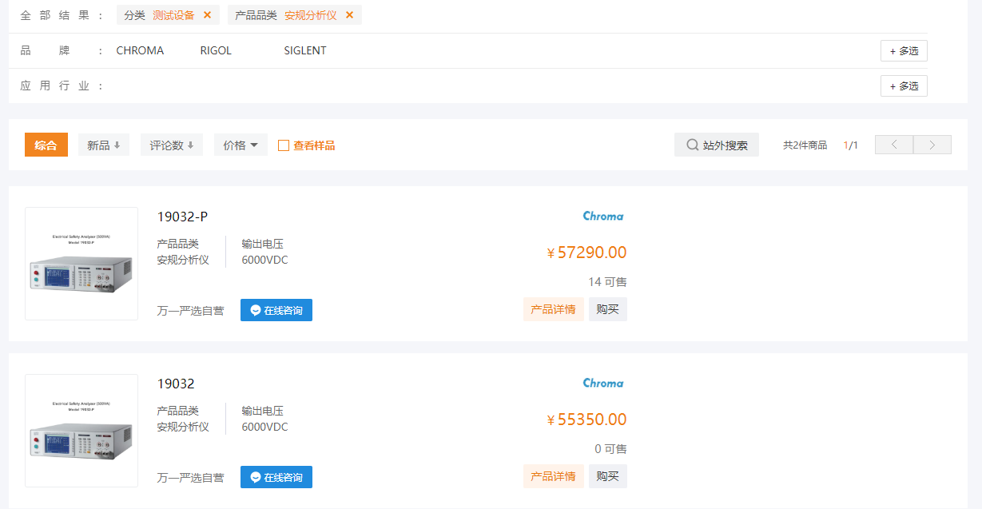
Task: Click 多选 button in the brand row
Action: point(904,51)
